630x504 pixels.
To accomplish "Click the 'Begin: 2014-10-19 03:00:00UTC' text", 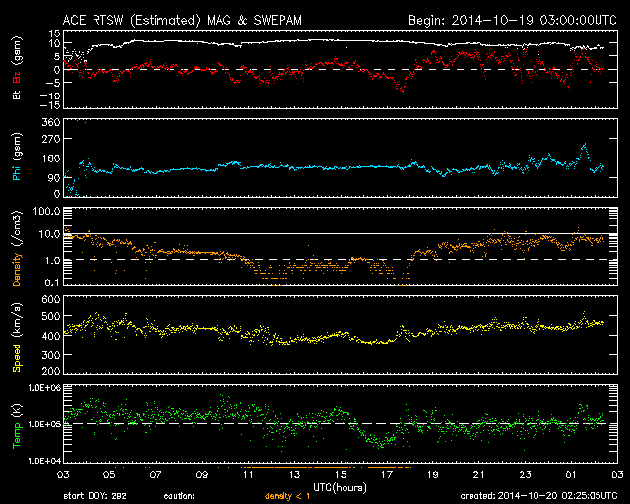I will coord(513,20).
